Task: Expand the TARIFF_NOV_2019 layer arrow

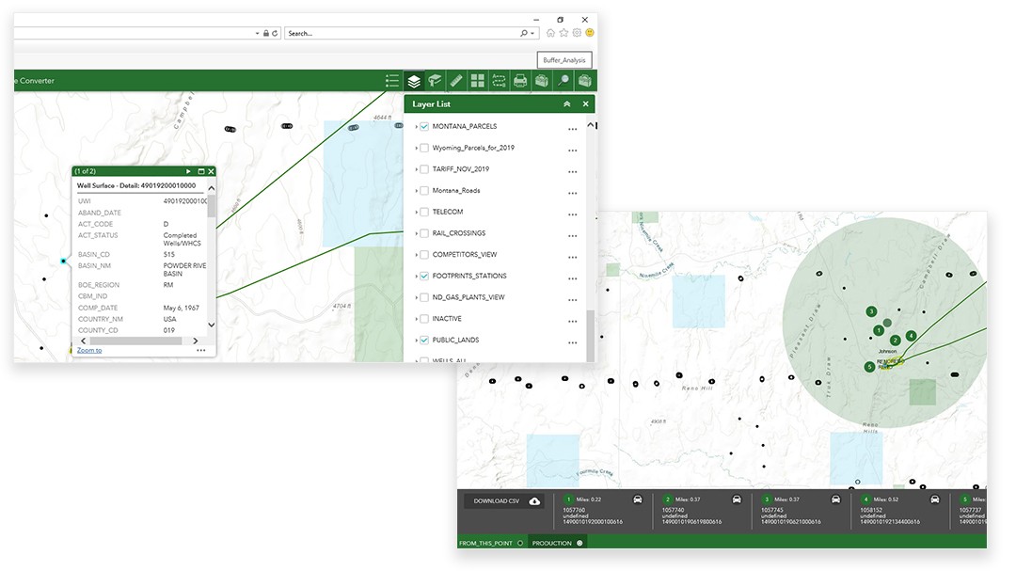Action: pos(416,169)
